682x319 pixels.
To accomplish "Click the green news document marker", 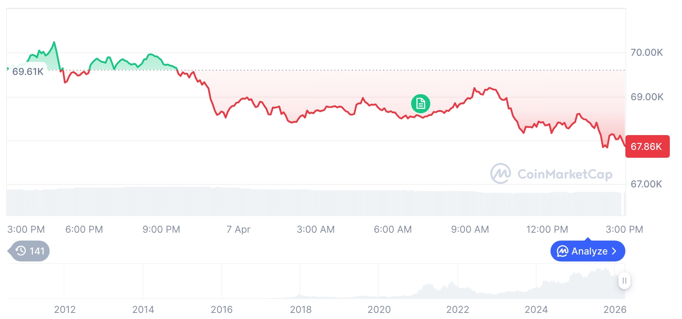I will pyautogui.click(x=420, y=104).
